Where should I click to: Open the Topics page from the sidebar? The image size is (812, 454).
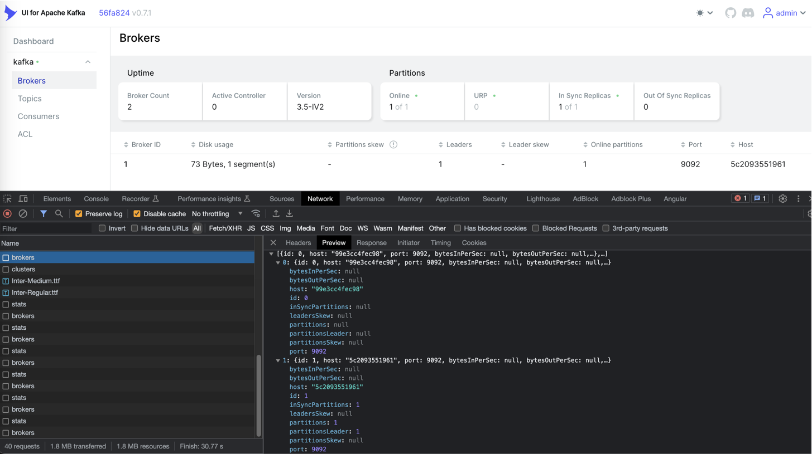pyautogui.click(x=30, y=98)
